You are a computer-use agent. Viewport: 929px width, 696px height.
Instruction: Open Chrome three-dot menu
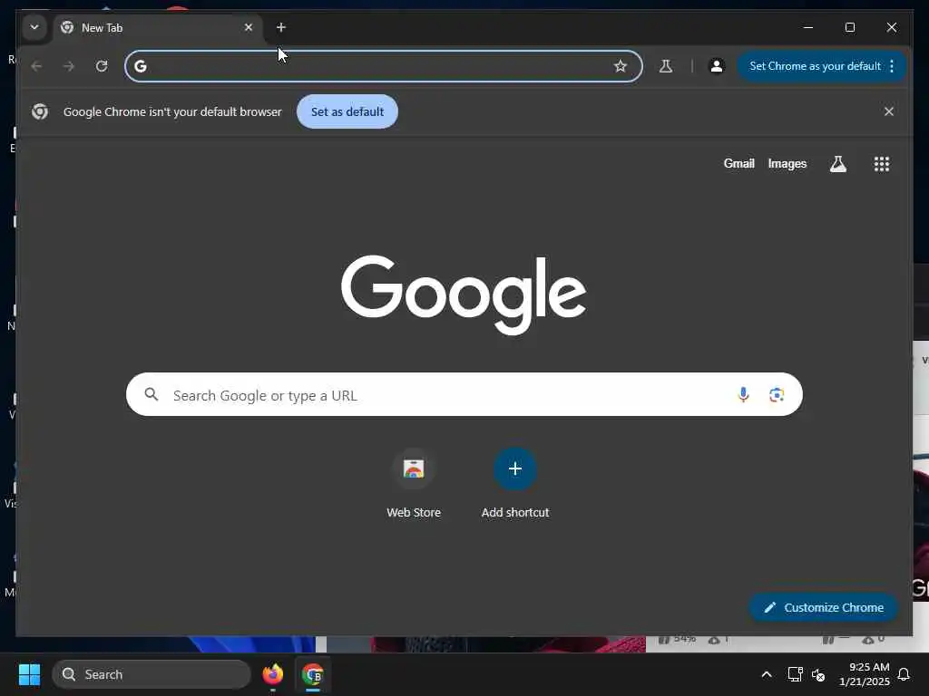click(x=892, y=66)
